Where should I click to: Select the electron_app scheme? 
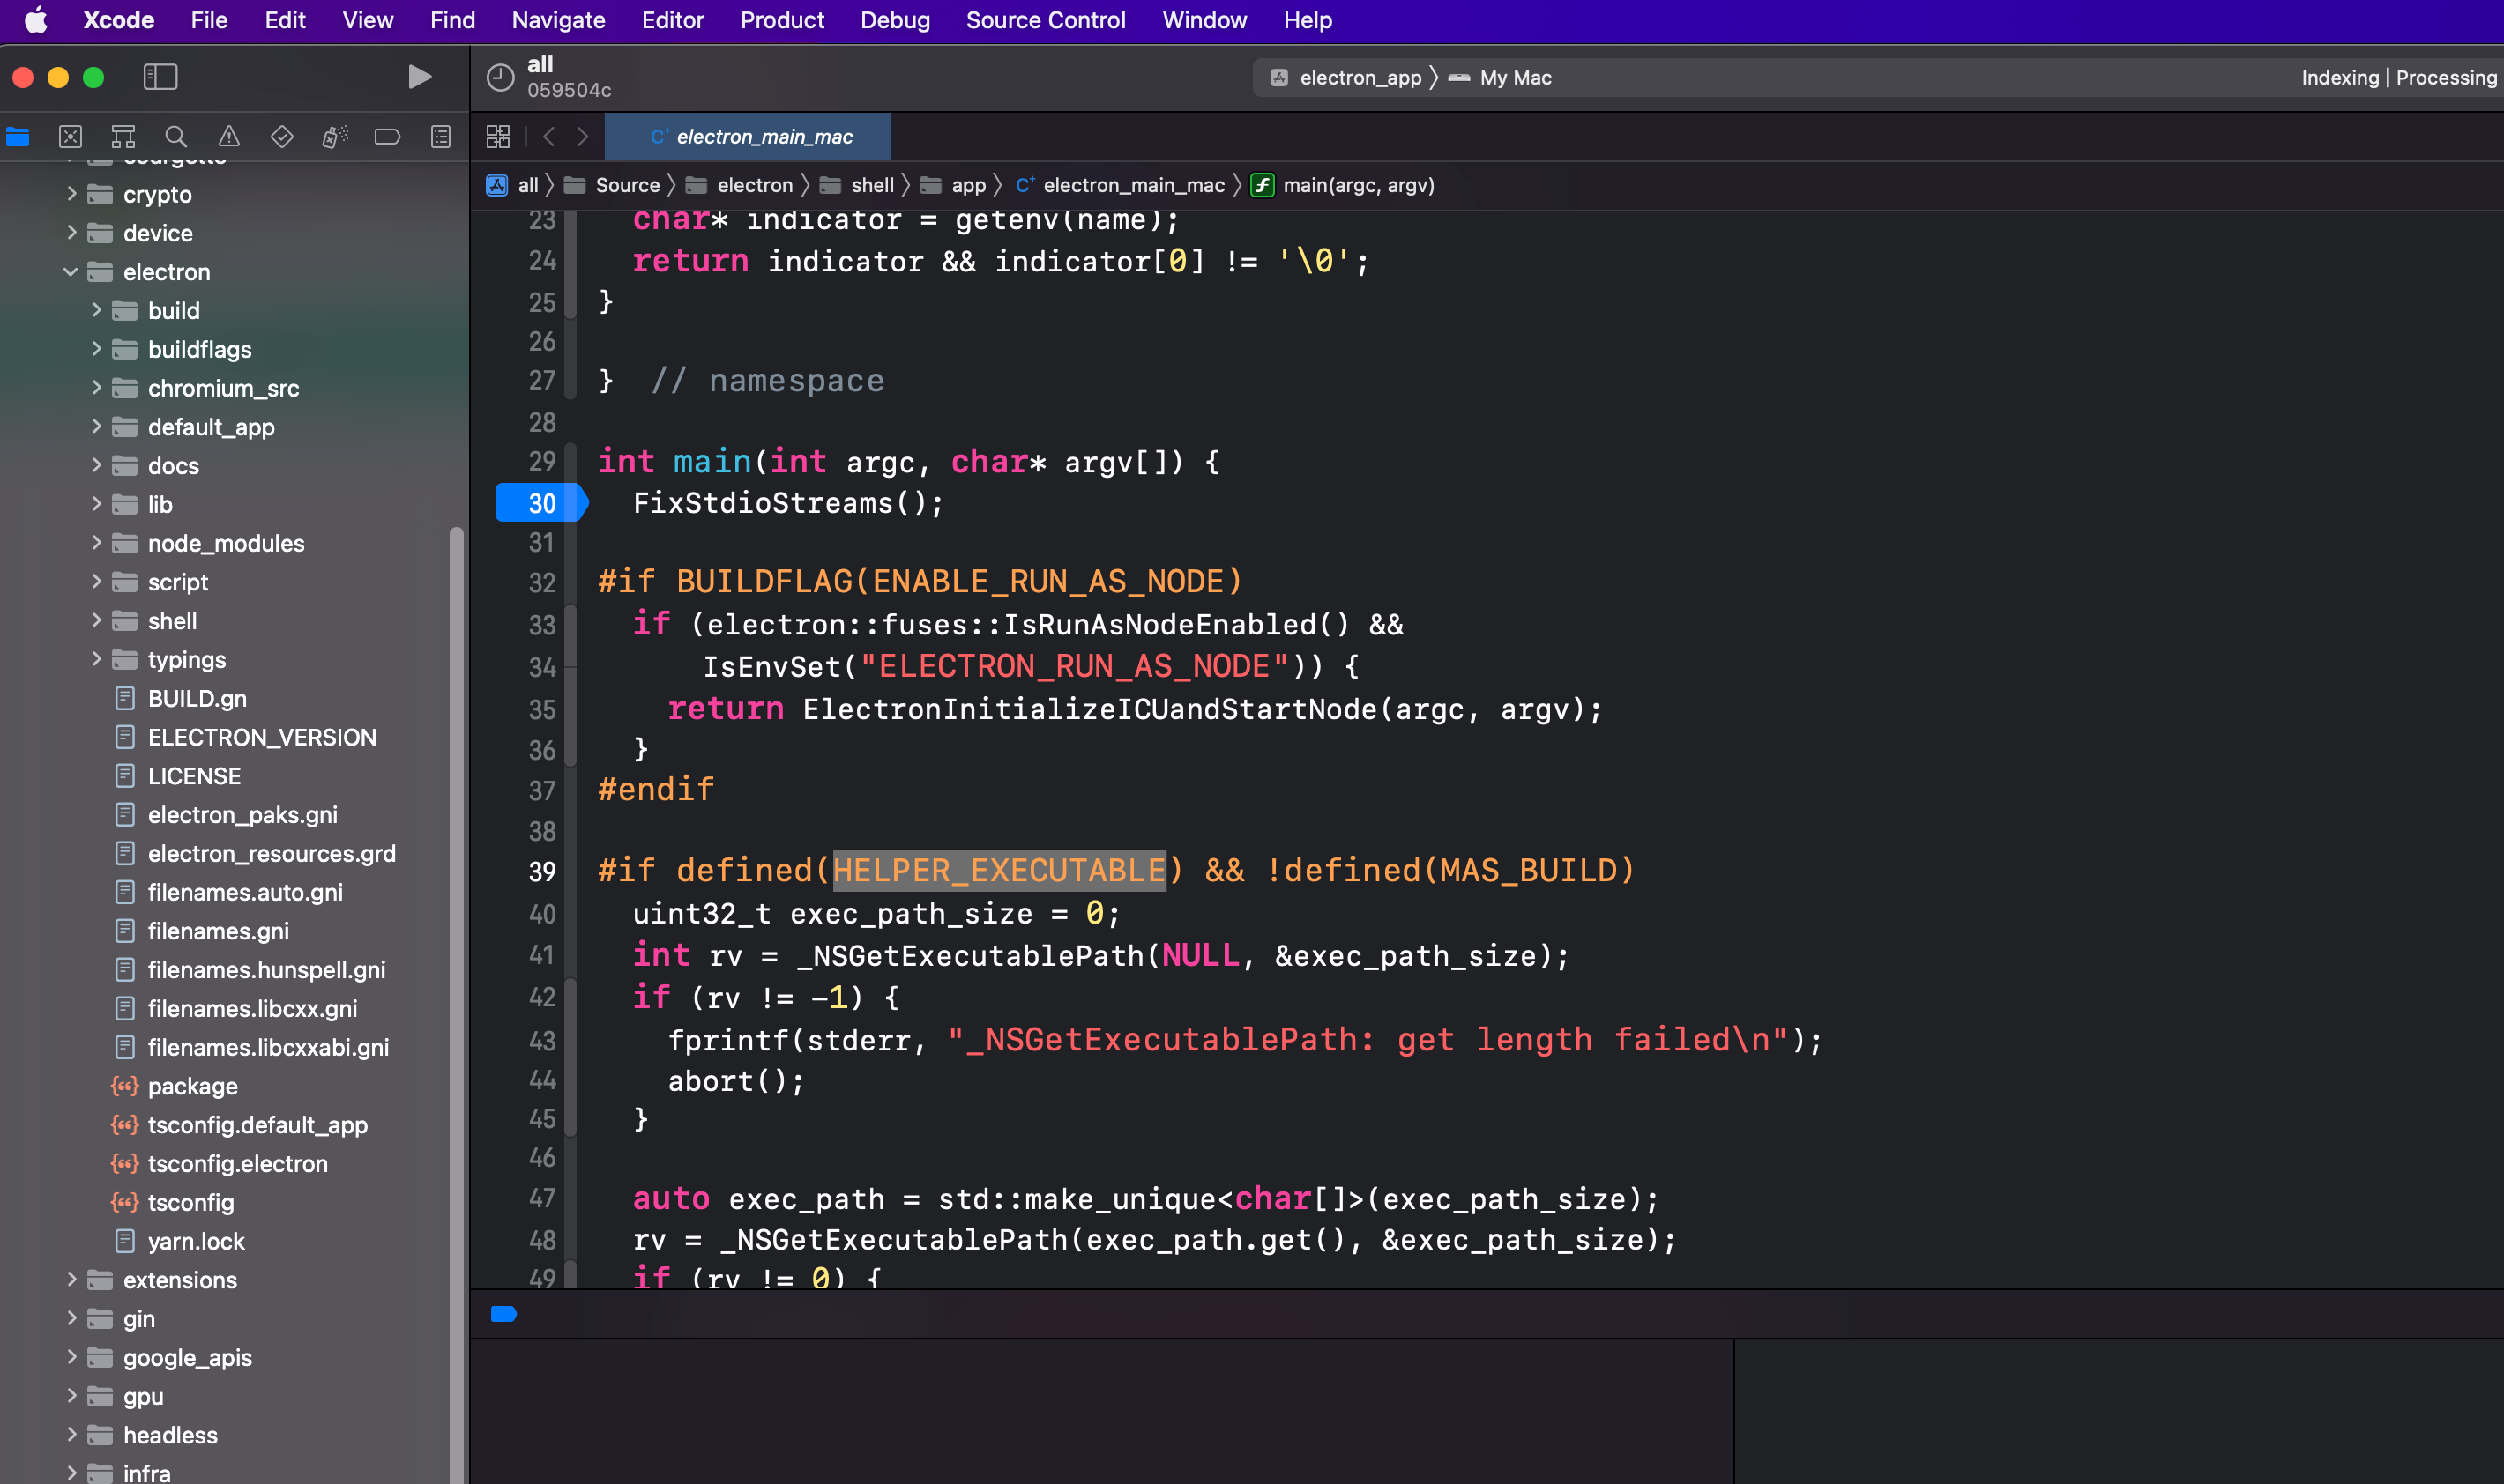1345,77
